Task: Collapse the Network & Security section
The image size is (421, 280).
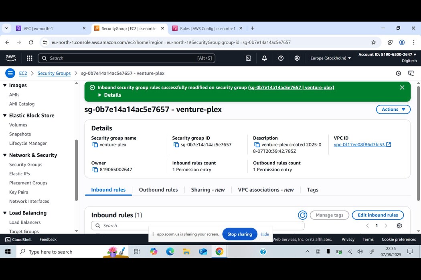Action: tap(5, 155)
